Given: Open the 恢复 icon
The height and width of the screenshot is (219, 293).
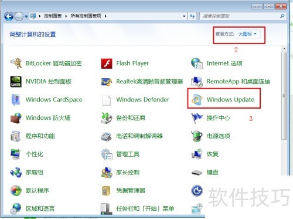Looking at the screenshot, I should pos(197,154).
